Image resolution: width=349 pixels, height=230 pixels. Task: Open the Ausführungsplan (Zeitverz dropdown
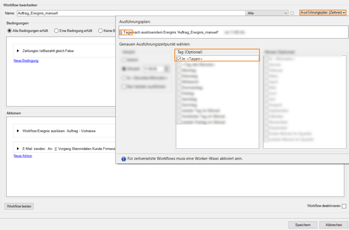pos(322,13)
